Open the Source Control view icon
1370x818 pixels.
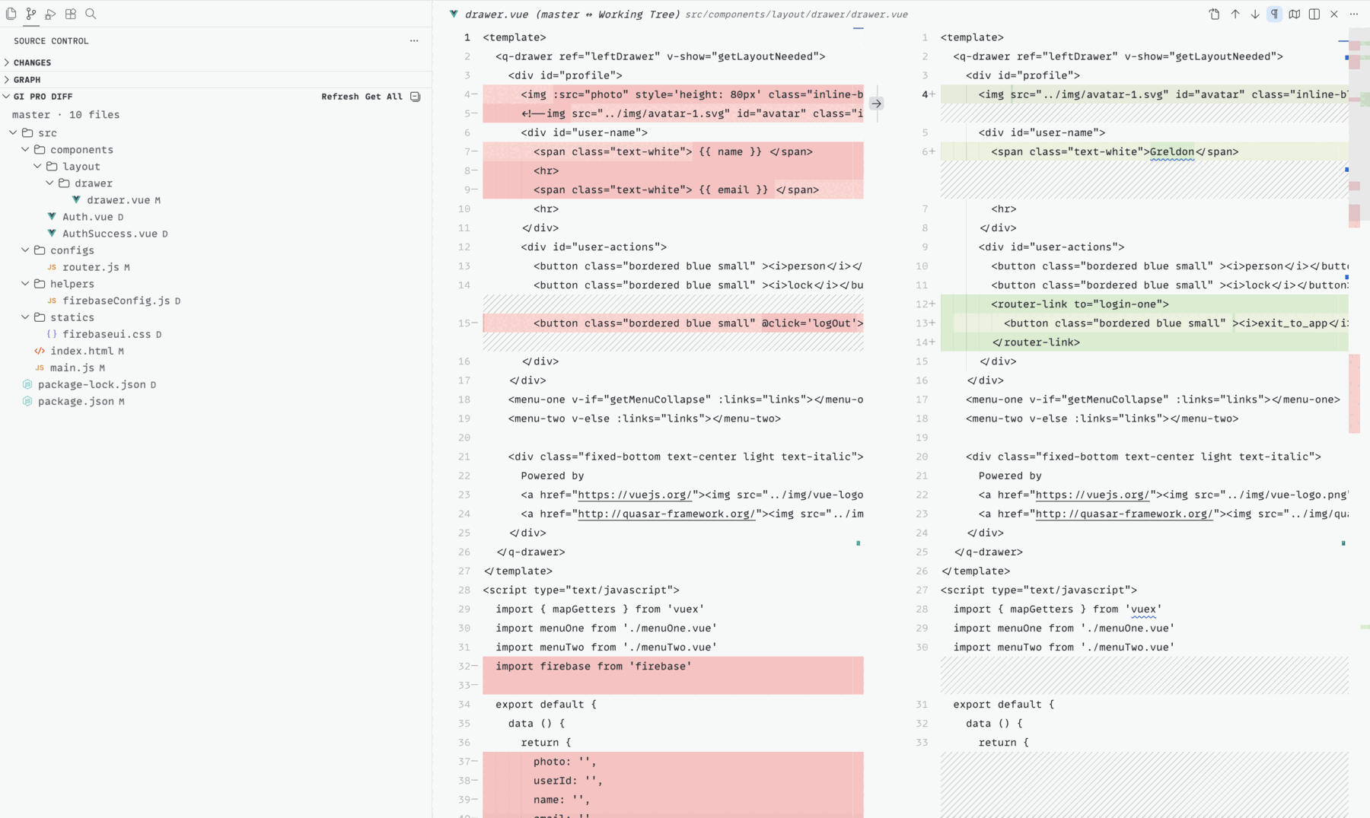click(31, 14)
